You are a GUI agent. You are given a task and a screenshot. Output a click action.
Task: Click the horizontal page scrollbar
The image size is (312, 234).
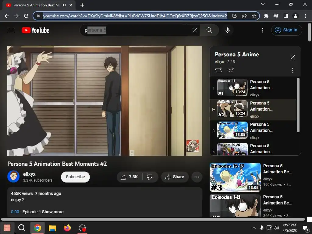click(153, 219)
